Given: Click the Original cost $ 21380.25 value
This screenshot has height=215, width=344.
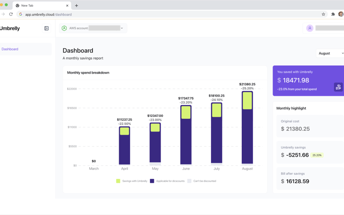Looking at the screenshot, I should click(295, 129).
